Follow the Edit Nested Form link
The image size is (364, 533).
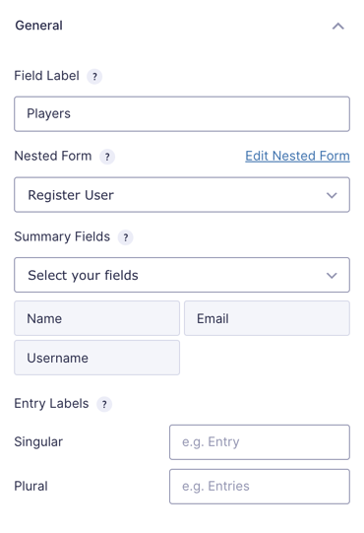pyautogui.click(x=297, y=156)
